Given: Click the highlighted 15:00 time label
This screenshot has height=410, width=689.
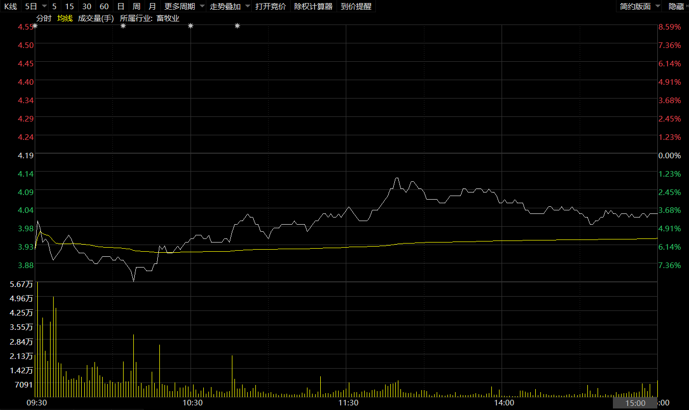Looking at the screenshot, I should tap(635, 403).
